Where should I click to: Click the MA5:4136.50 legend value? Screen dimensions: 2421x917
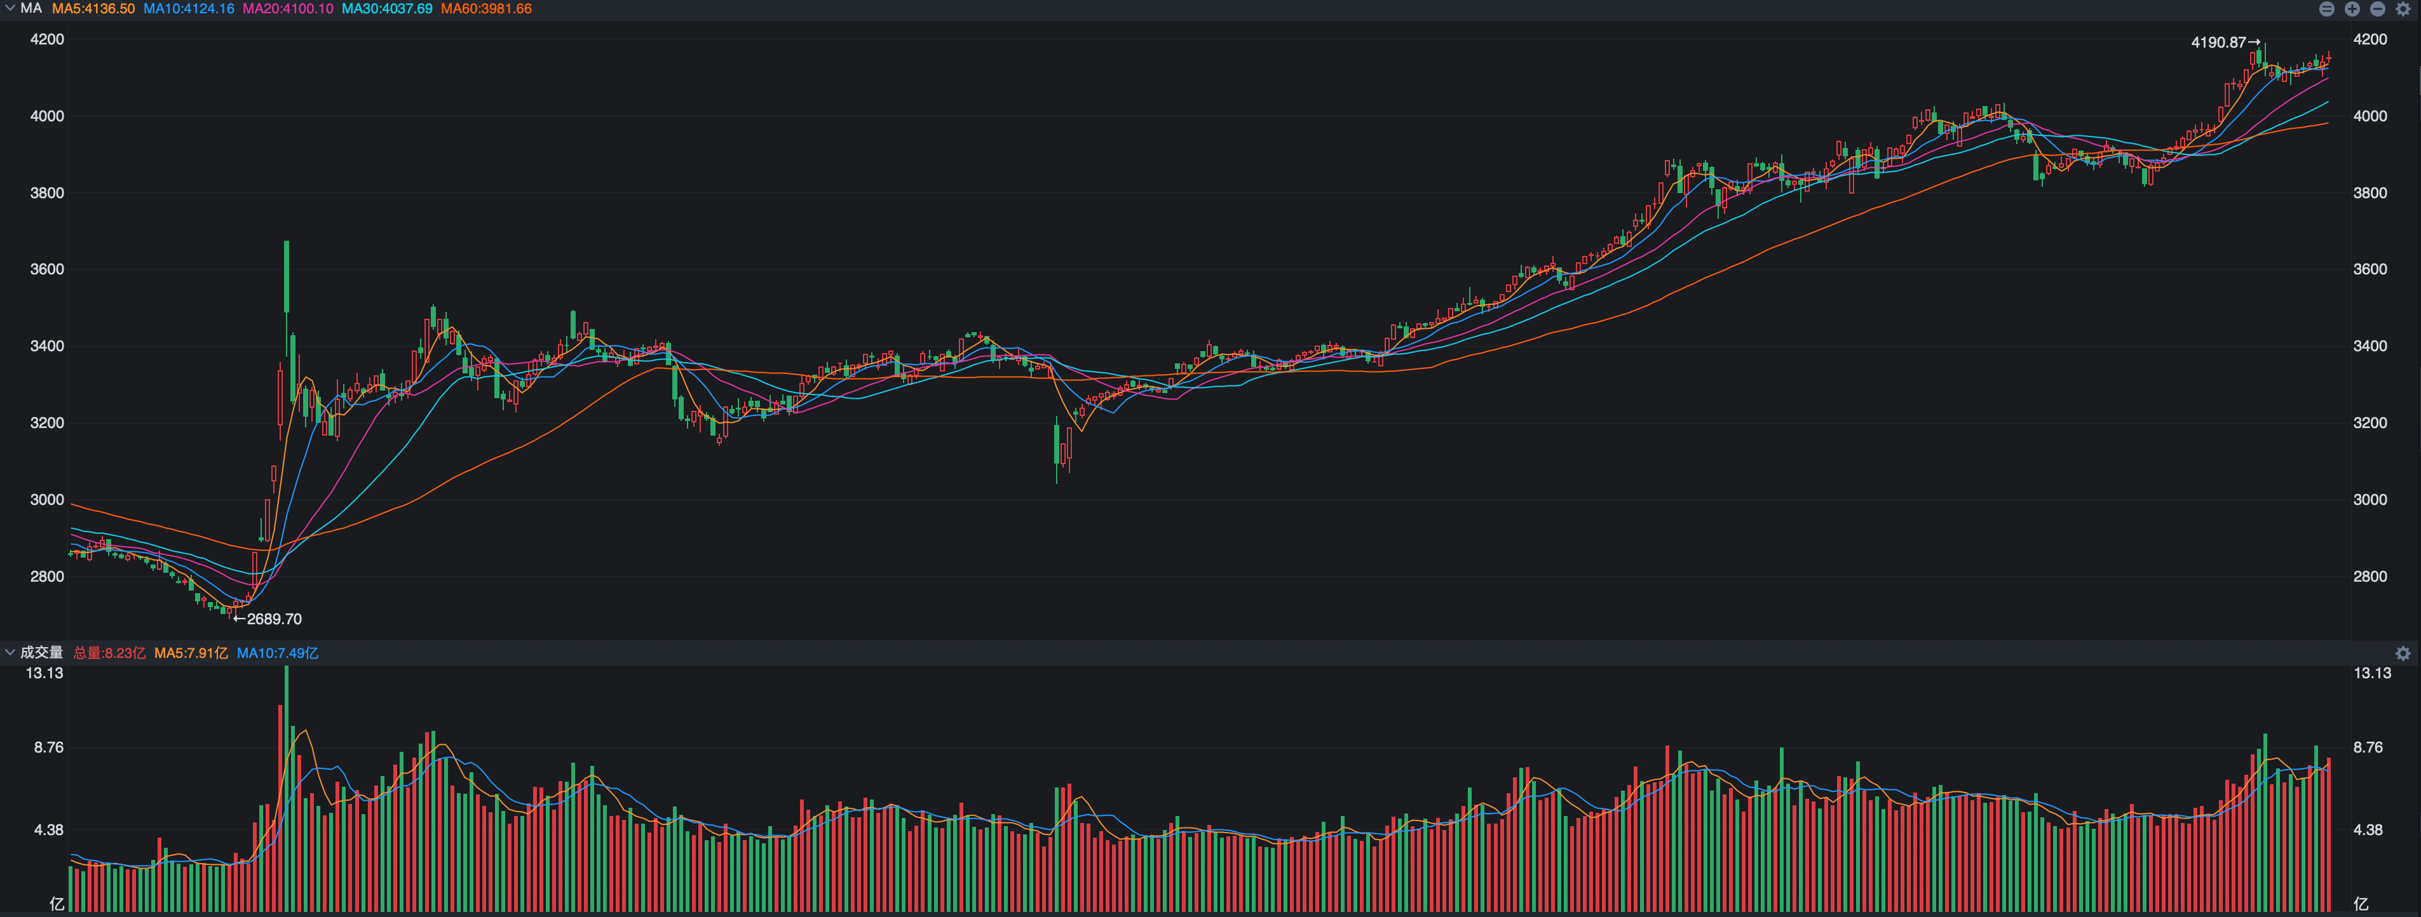[93, 8]
